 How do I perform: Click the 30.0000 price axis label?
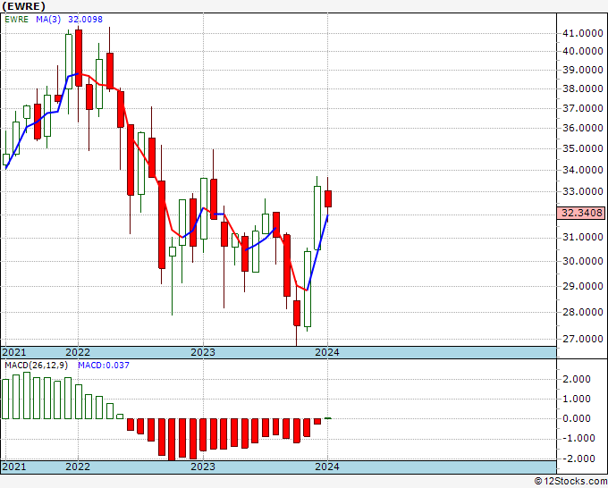pos(583,261)
